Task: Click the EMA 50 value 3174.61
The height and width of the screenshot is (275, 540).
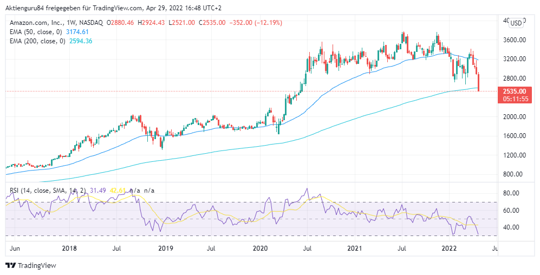Action: 77,32
